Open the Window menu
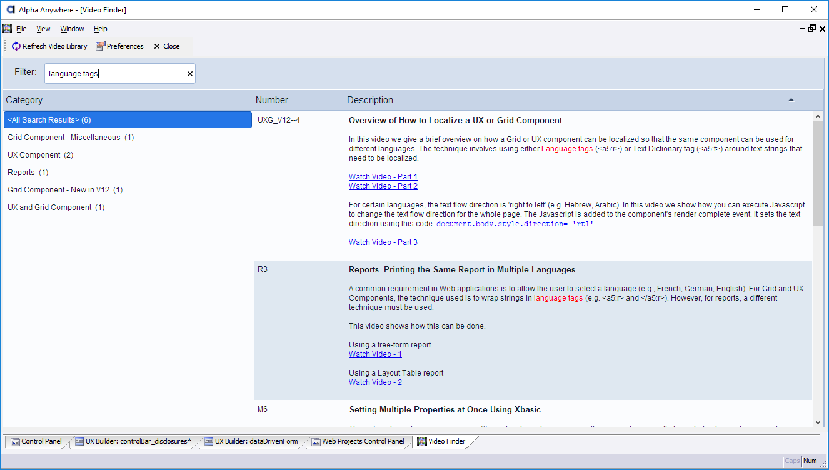The height and width of the screenshot is (470, 829). pos(72,29)
